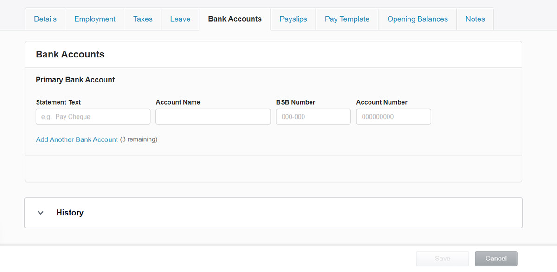Screen dimensions: 557x272
Task: Expand the History section
Action: (70, 213)
